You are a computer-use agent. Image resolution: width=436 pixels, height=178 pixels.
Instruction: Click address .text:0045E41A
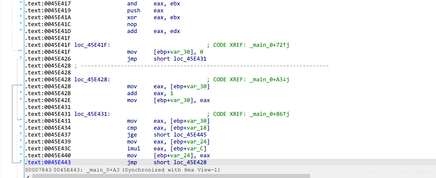point(48,17)
